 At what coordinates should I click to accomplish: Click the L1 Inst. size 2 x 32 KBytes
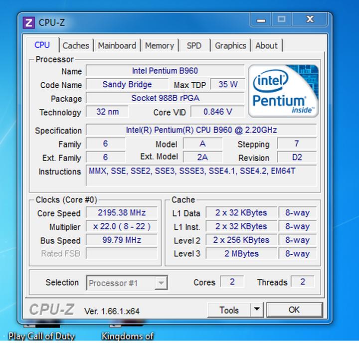(x=241, y=226)
